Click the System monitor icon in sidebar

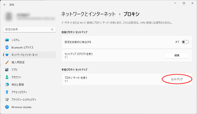[x=7, y=40]
